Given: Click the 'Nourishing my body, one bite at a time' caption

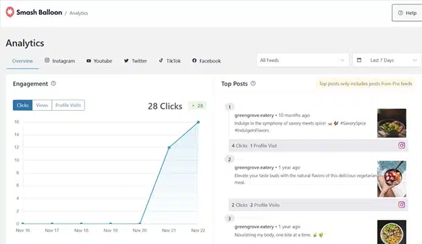Looking at the screenshot, I should 279,235.
